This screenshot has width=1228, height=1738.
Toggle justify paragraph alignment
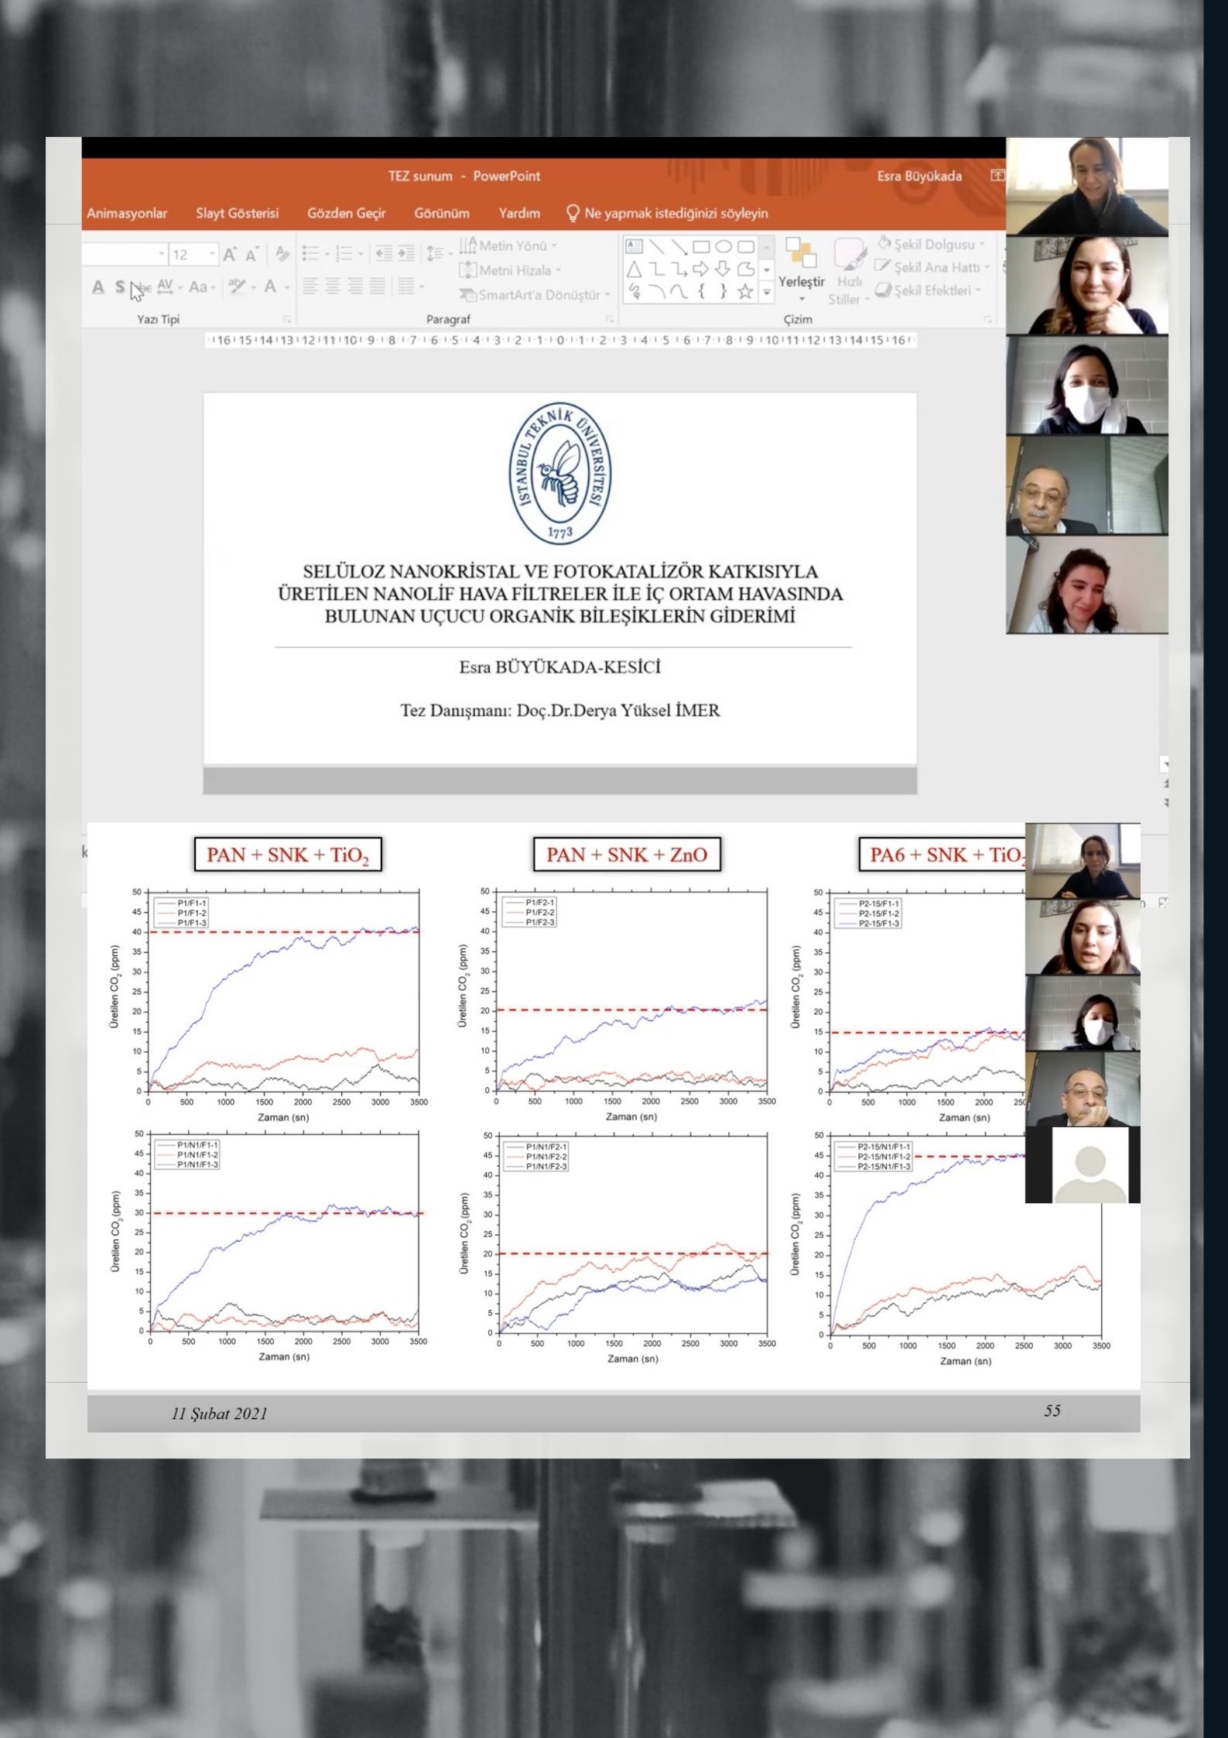[377, 287]
